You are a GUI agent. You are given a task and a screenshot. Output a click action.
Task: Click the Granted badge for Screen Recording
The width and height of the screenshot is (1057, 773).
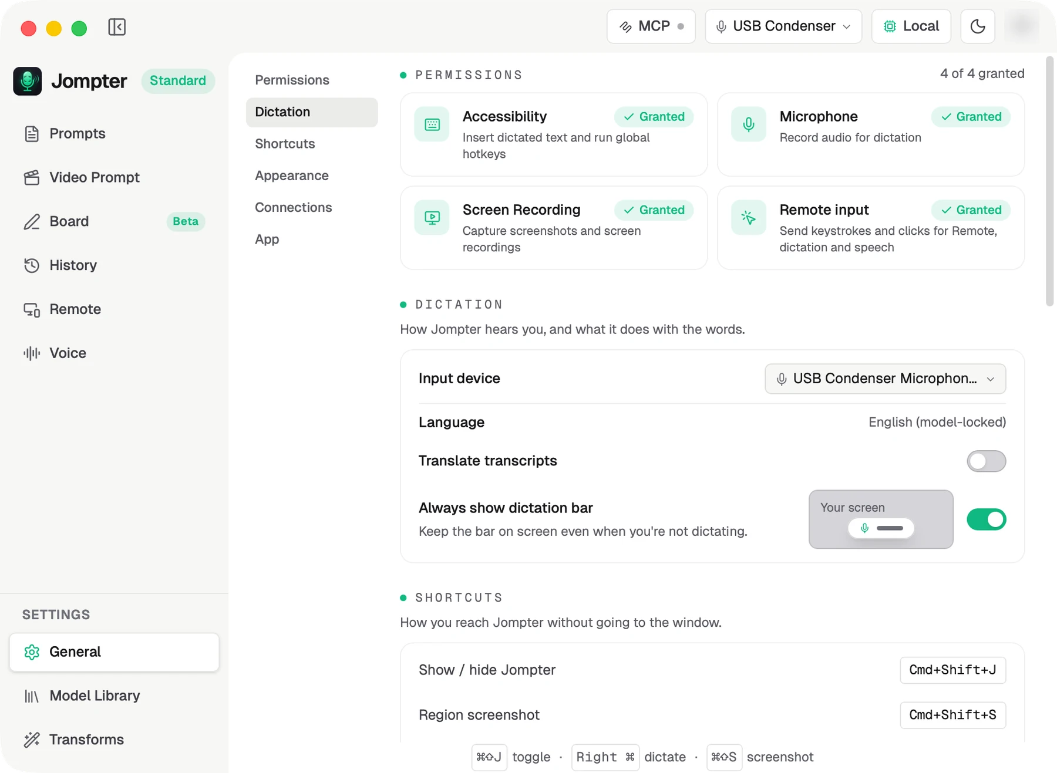pos(654,210)
